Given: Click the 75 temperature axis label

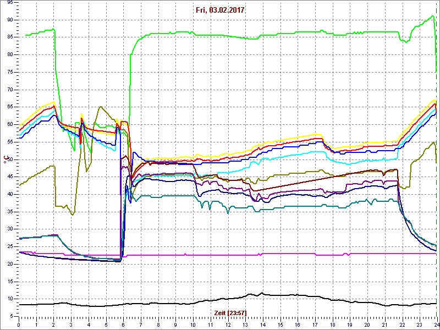Looking at the screenshot, I should coord(9,72).
